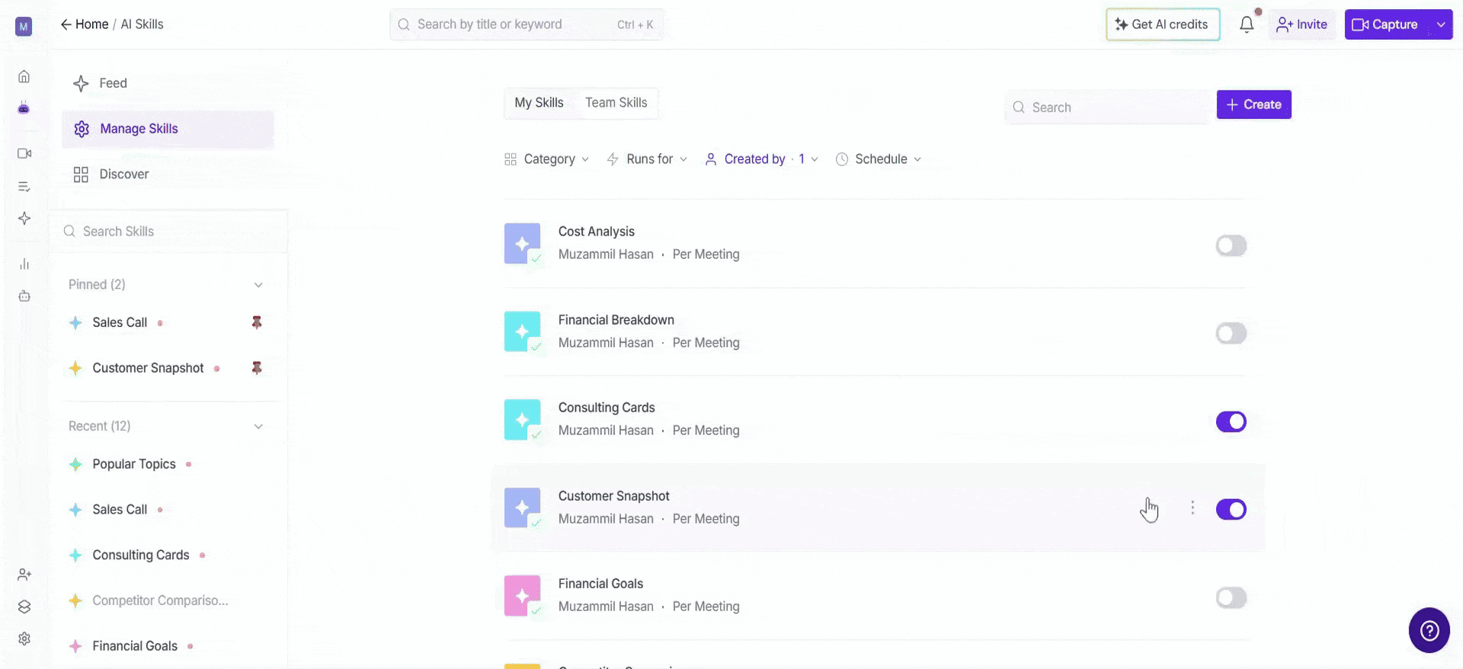Open the Capture dropdown arrow
Viewport: 1463px width, 669px height.
coord(1441,24)
